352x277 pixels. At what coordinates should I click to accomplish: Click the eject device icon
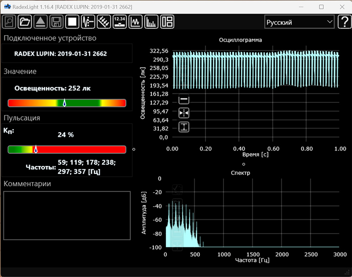point(40,22)
